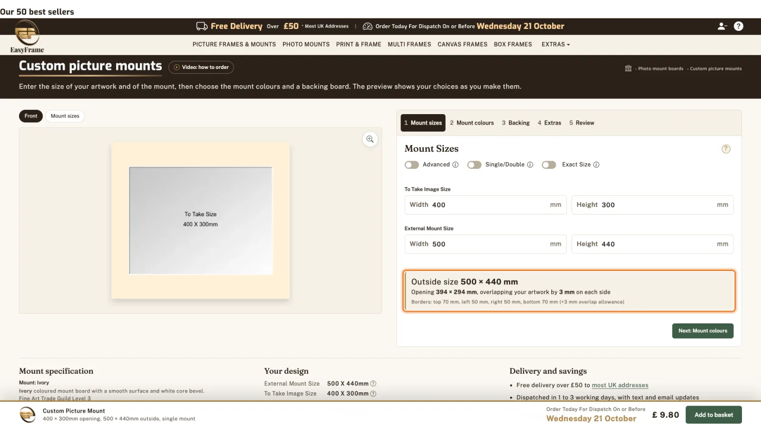Click the product logo in the bottom bar
Screen dimensions: 761x428
point(28,415)
